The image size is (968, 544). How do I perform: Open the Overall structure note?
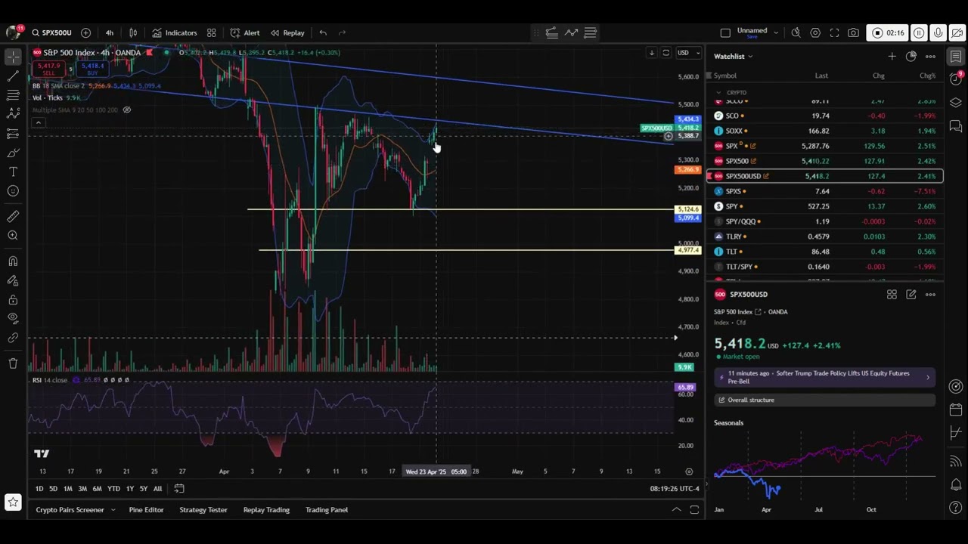click(x=824, y=400)
